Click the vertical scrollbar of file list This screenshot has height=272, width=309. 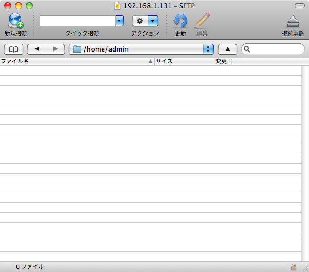point(305,155)
